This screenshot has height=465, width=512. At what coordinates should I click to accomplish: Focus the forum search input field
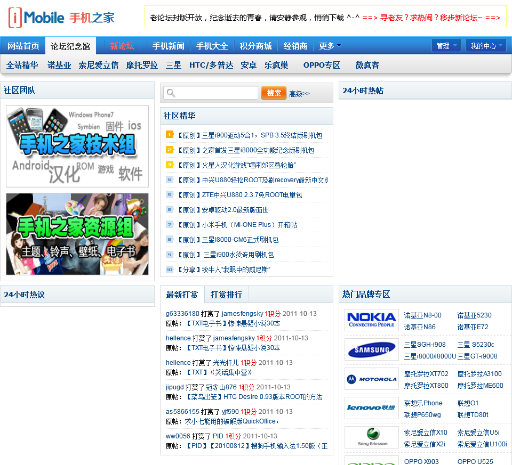[x=211, y=93]
